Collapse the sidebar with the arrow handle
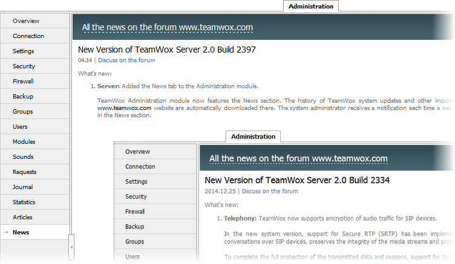Viewport: 455px width, 264px height. click(x=71, y=247)
